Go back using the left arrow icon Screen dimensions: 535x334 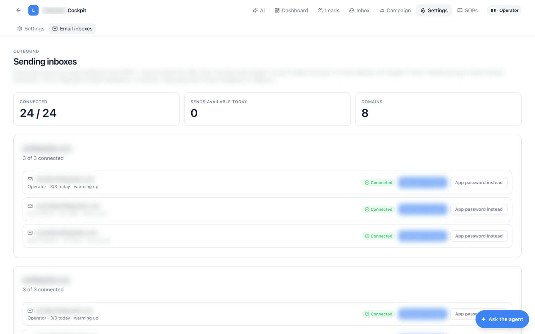(18, 10)
